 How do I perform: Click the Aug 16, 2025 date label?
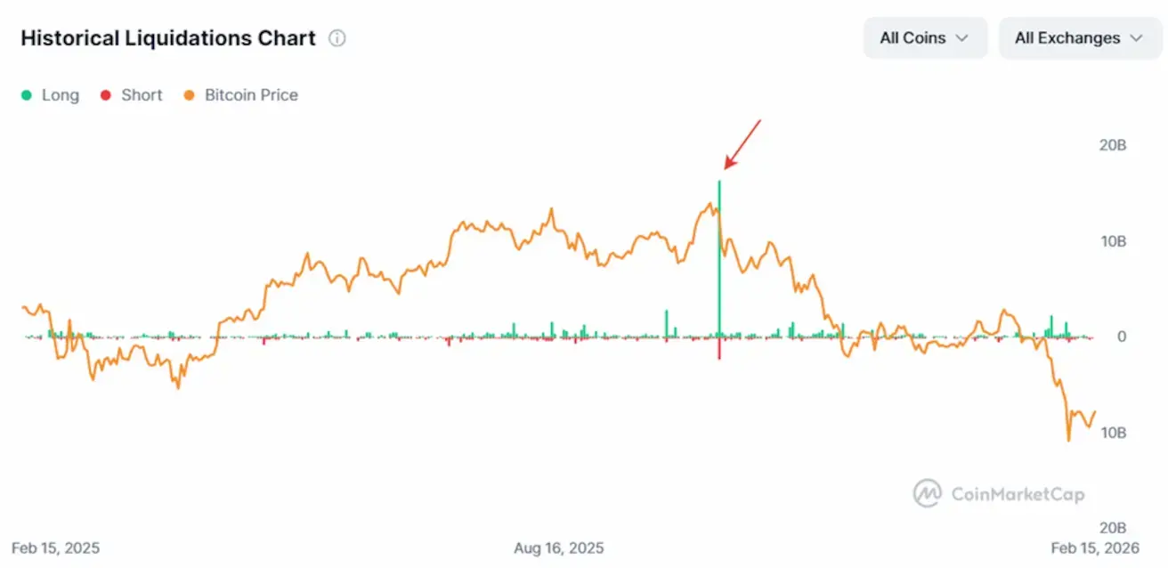point(558,548)
